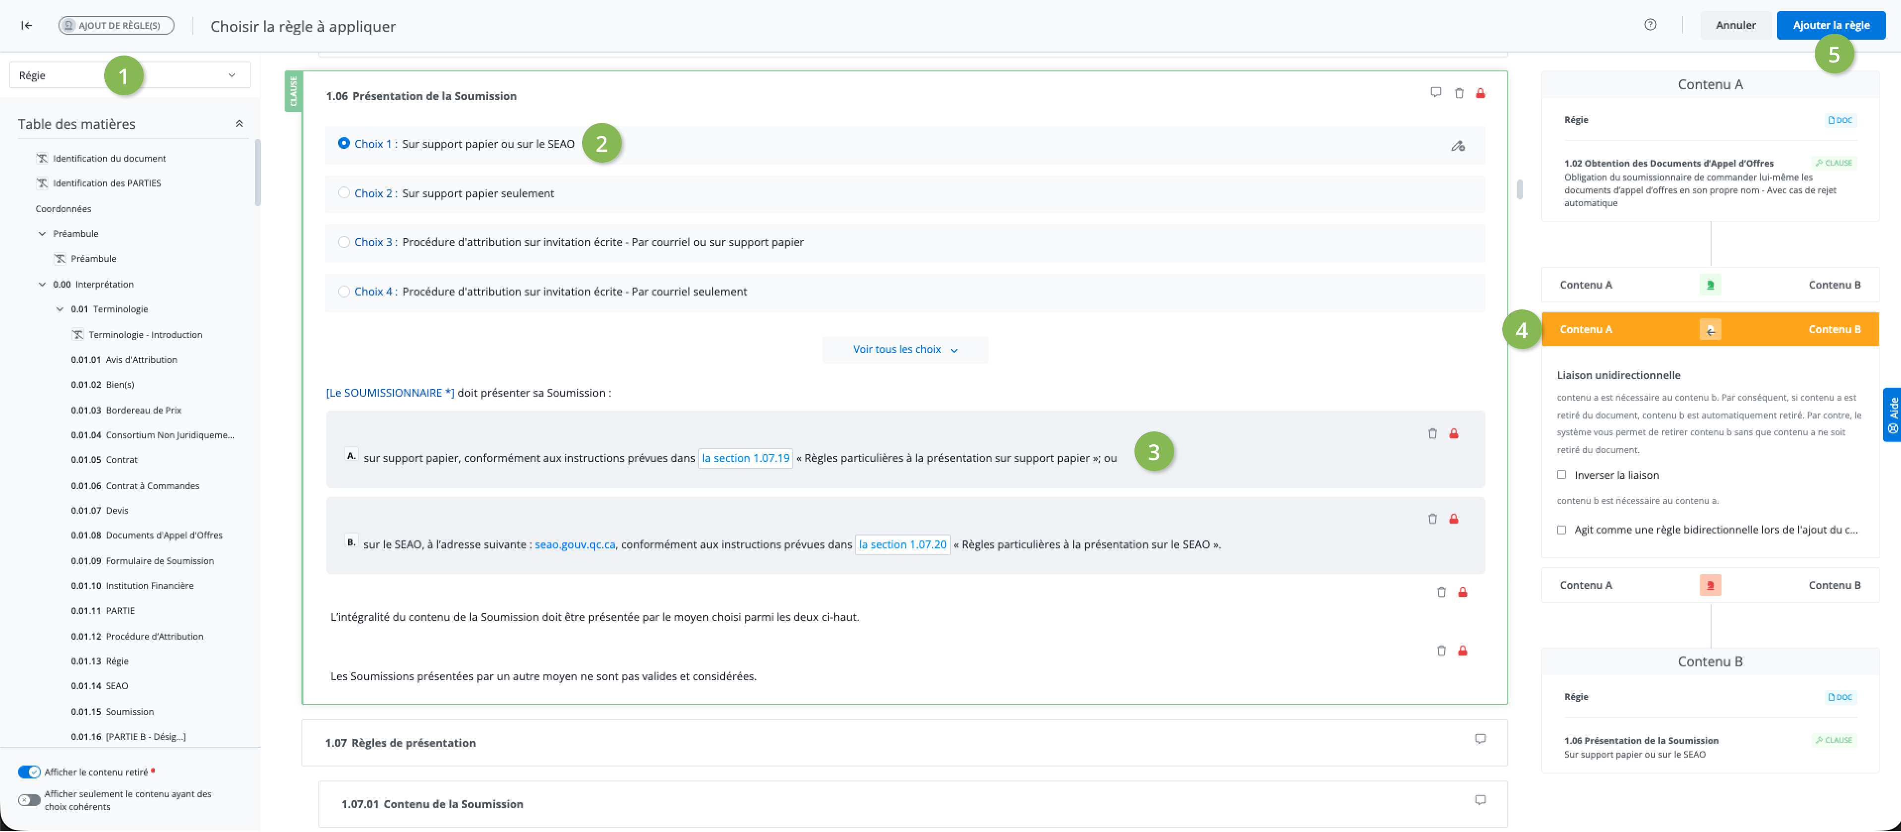1901x832 pixels.
Task: Open the comment icon for clause 1.06
Action: [1435, 92]
